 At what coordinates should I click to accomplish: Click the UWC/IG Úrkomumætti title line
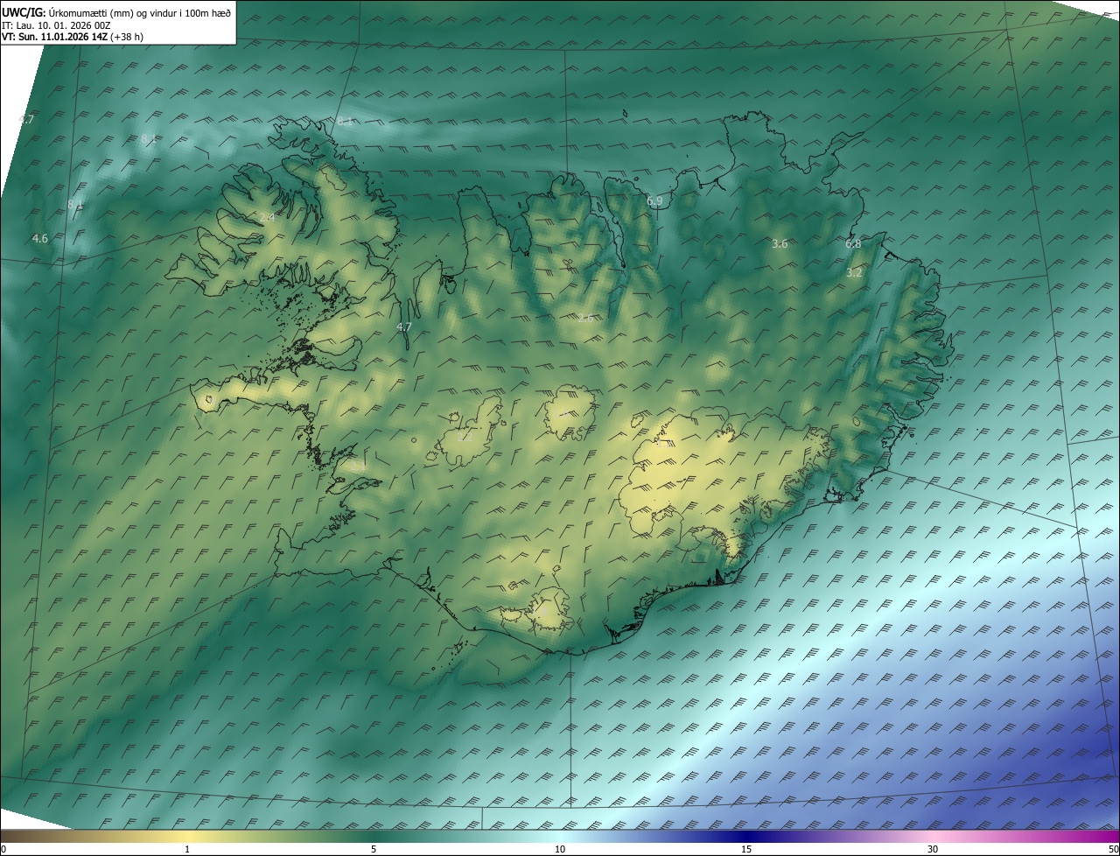click(x=116, y=11)
